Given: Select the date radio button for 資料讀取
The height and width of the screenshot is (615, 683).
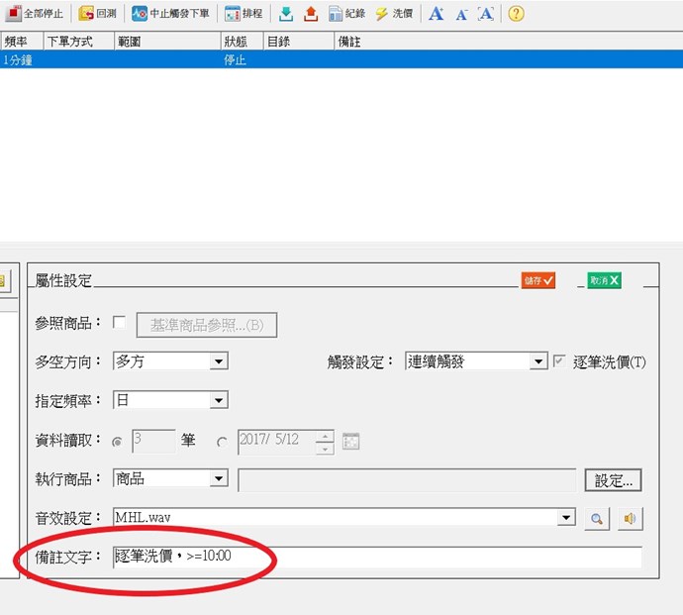Looking at the screenshot, I should pos(222,442).
